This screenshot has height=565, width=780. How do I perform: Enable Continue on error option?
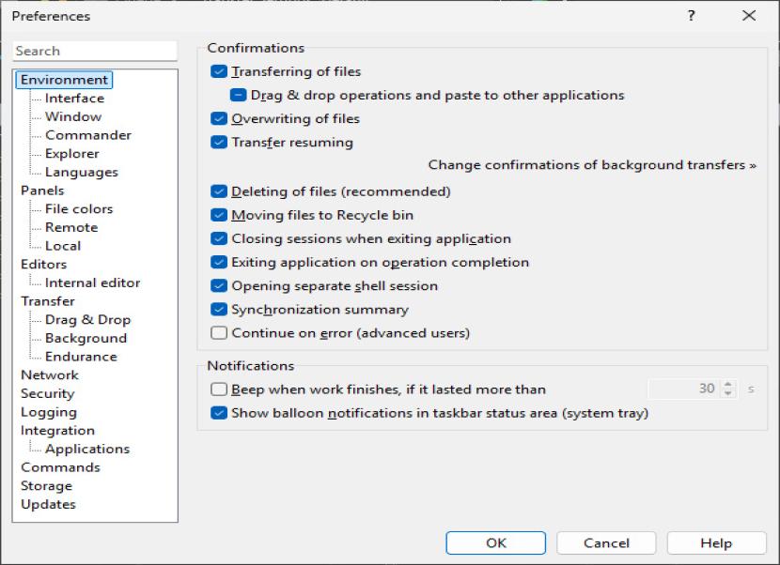pos(219,333)
